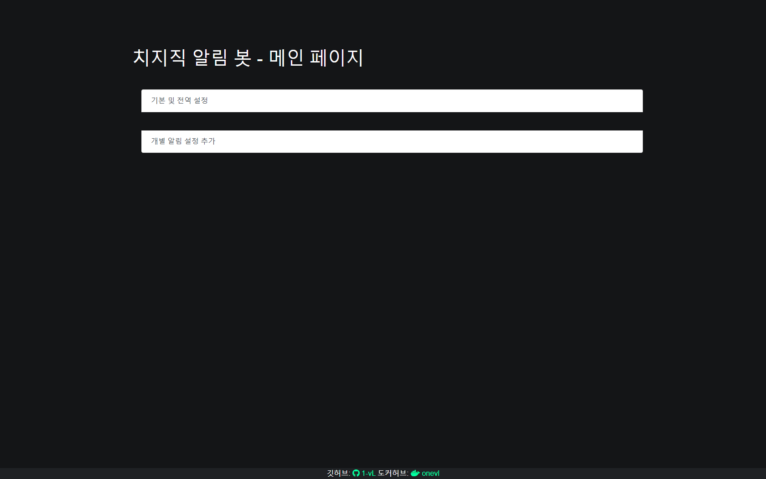Select the 기본 및 전역 설정 header text

point(180,100)
